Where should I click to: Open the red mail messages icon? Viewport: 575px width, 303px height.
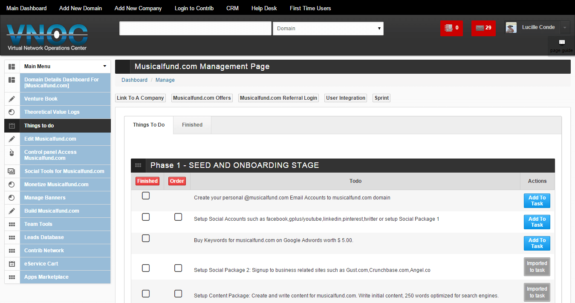483,28
